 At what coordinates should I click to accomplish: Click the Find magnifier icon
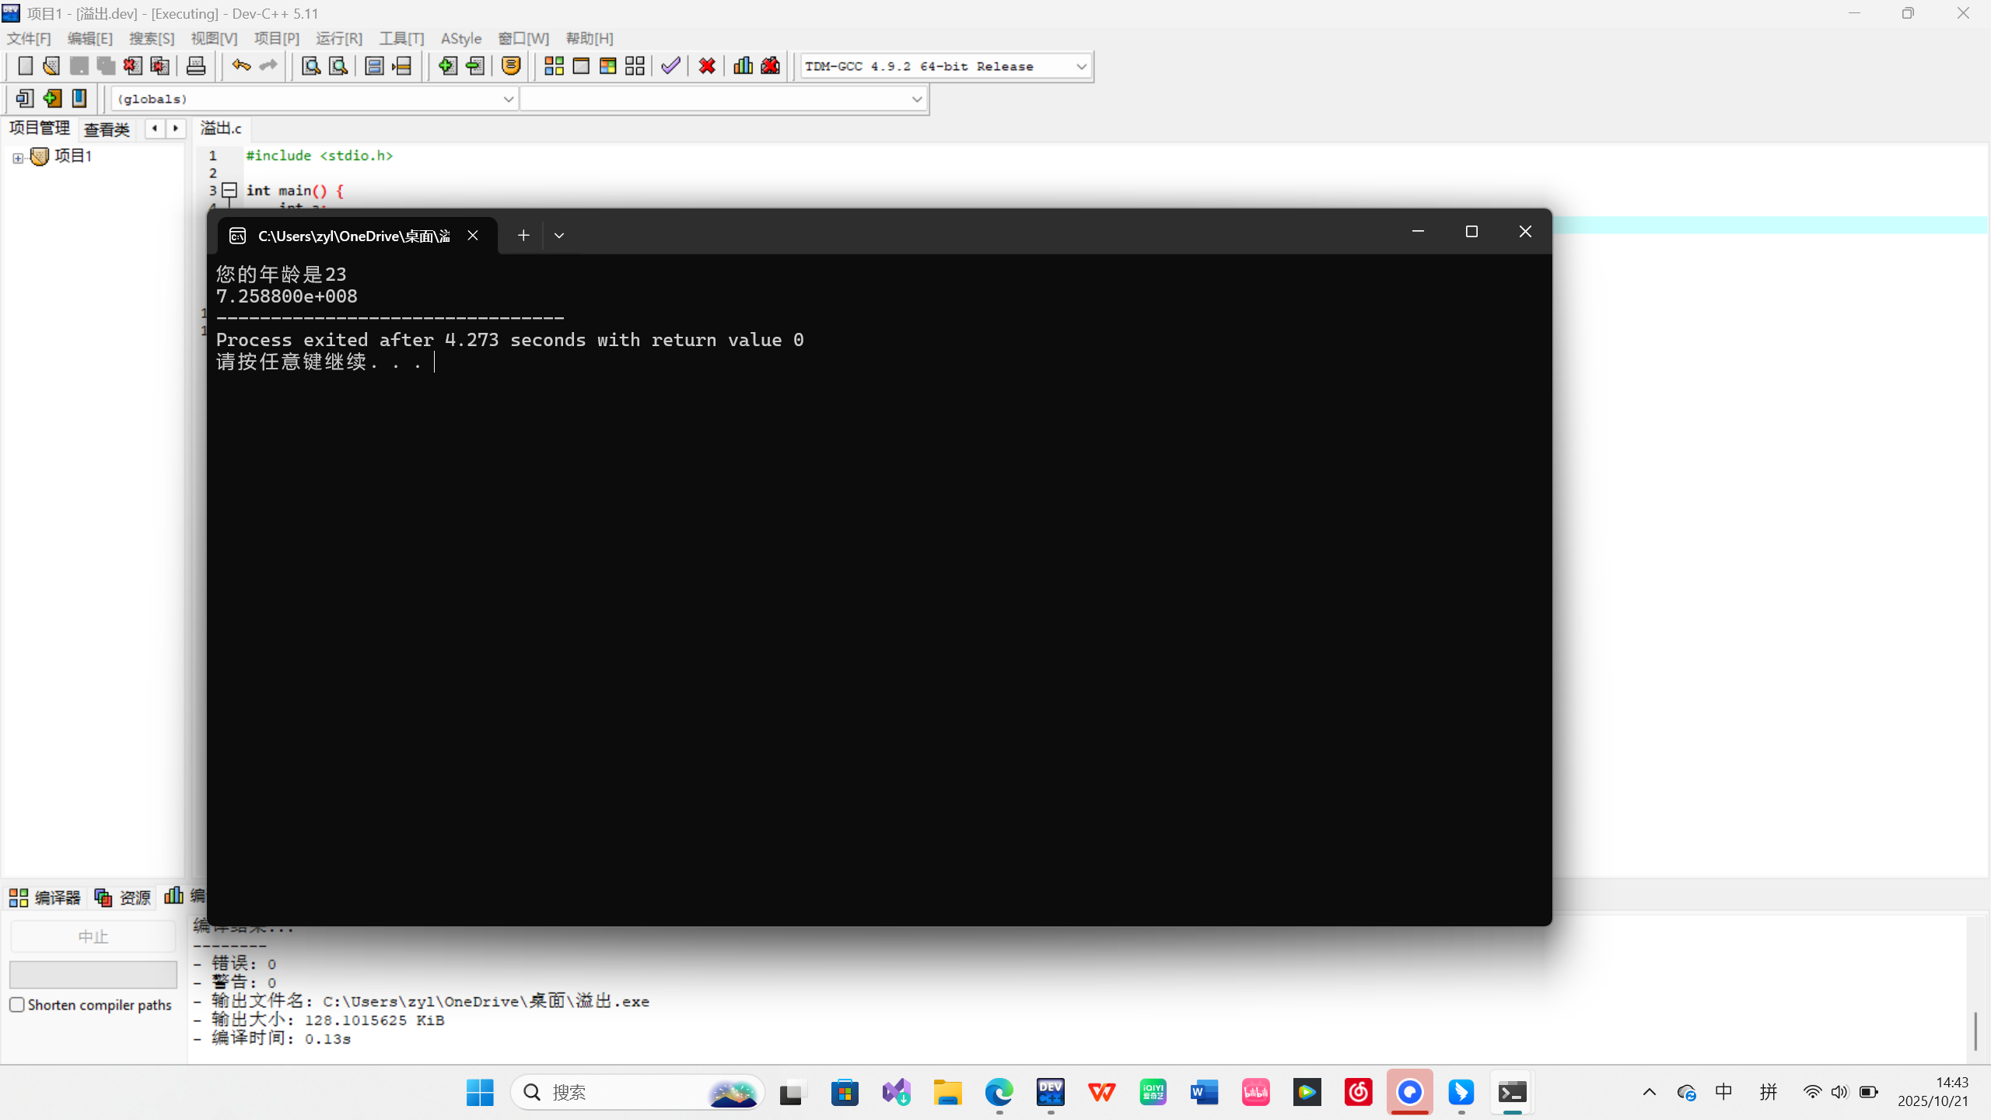(x=310, y=66)
